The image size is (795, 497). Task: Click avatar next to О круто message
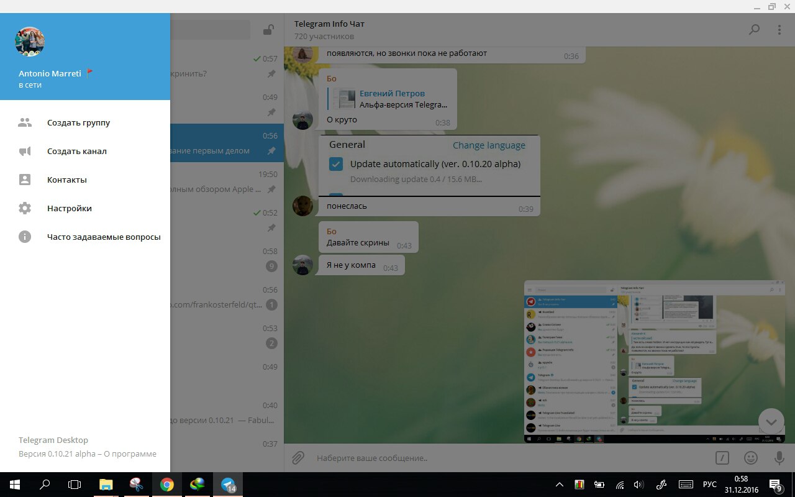pyautogui.click(x=303, y=120)
